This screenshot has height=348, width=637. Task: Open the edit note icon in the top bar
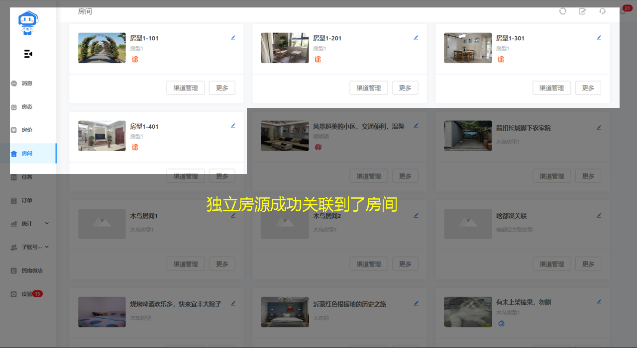coord(583,11)
